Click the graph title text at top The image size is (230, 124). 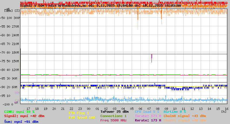[x=100, y=5]
